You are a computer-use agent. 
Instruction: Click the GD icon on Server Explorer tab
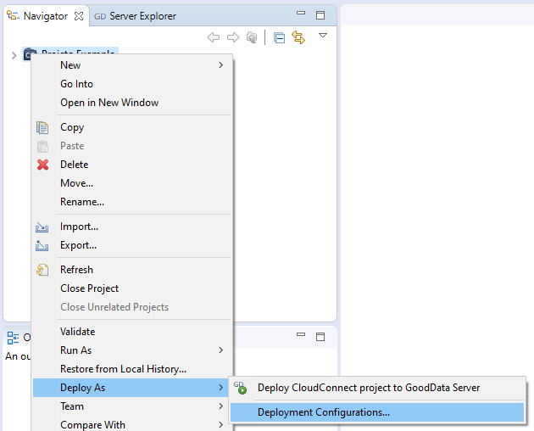[x=100, y=16]
